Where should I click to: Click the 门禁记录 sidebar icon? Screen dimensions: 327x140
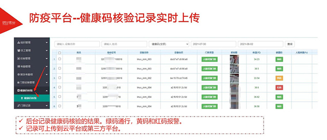(19, 106)
